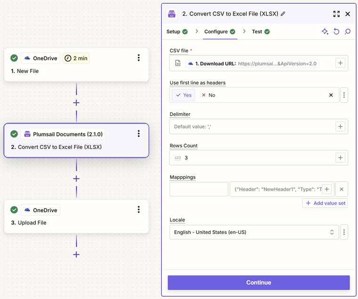Click the Plumsail Documents app icon in panel header

[x=171, y=14]
